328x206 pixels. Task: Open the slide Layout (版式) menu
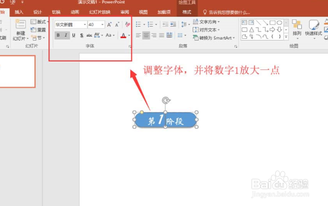coord(40,22)
